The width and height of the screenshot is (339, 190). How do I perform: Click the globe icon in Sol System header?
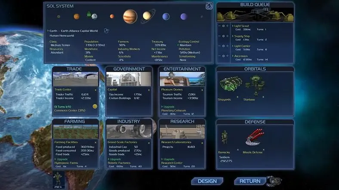click(x=209, y=6)
